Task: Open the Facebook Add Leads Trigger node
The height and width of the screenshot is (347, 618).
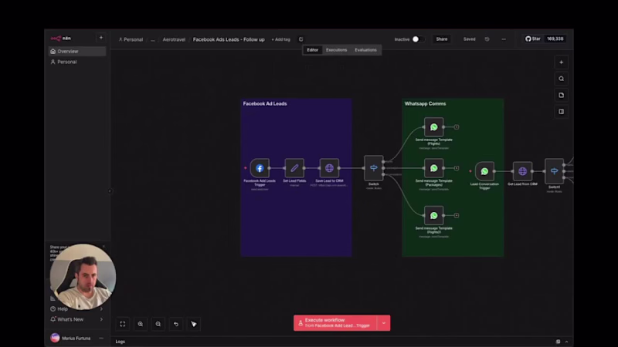Action: [x=260, y=168]
